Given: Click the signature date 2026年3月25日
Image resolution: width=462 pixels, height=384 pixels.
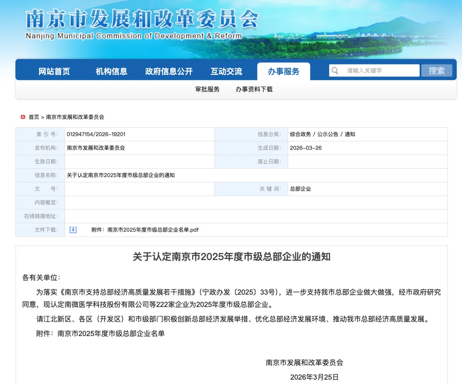Looking at the screenshot, I should click(314, 377).
